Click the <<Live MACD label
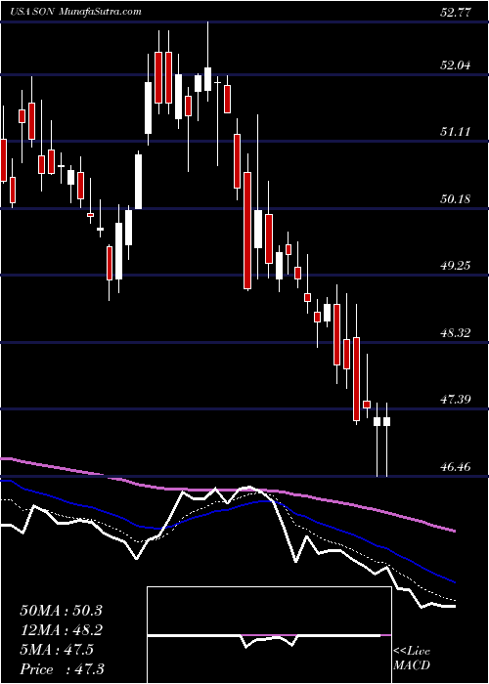Viewport: 489px width, 684px height. click(x=412, y=659)
